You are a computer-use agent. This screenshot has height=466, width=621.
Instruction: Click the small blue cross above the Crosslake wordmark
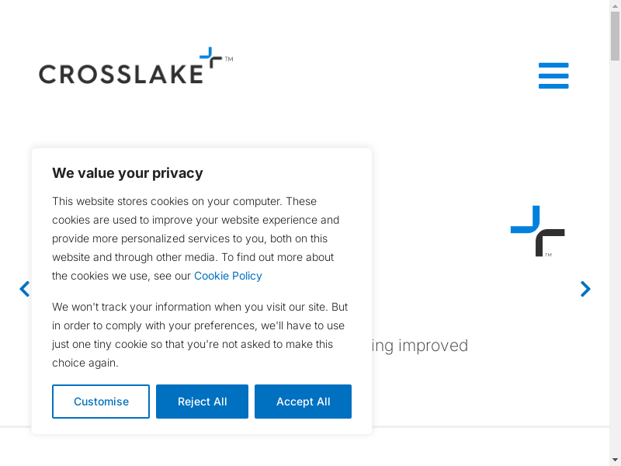[x=210, y=57]
